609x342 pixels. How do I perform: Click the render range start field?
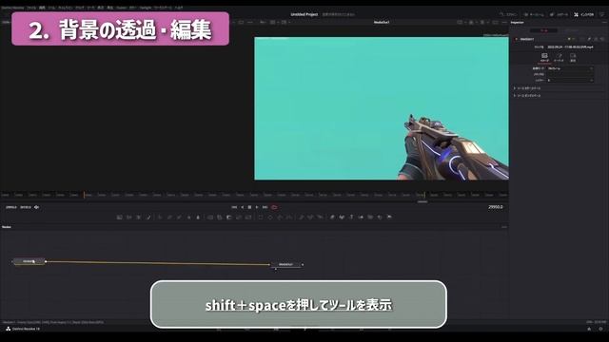[x=10, y=207]
